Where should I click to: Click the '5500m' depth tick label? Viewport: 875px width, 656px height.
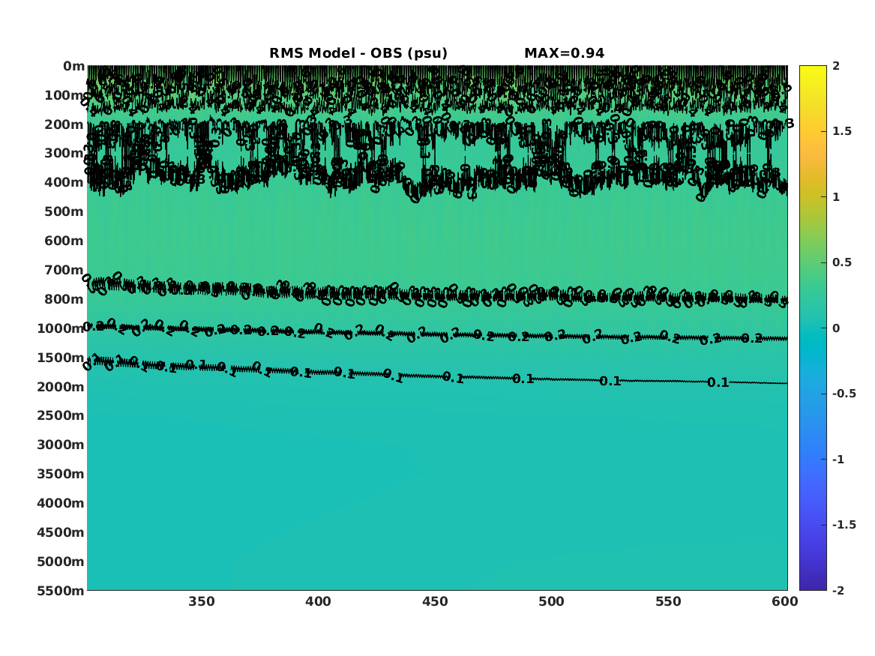tap(60, 591)
